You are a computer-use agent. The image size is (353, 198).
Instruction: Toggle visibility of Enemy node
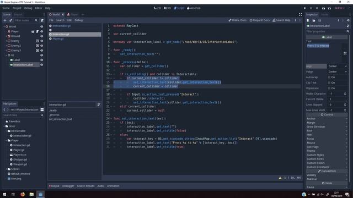pos(42,41)
